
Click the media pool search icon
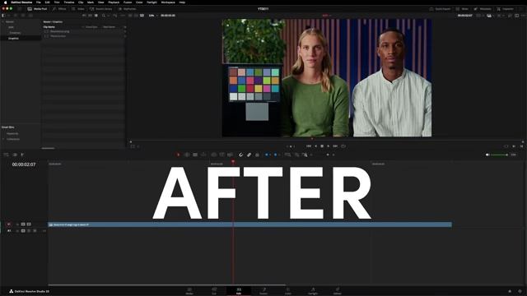pos(104,16)
